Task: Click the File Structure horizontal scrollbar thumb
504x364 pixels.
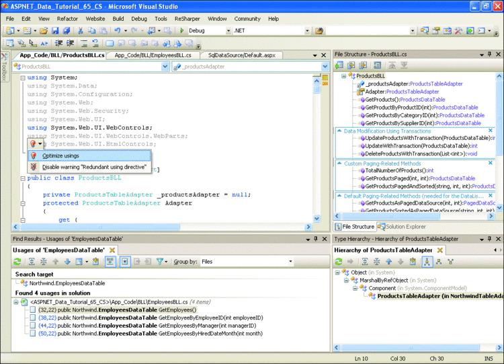Action: click(390, 216)
